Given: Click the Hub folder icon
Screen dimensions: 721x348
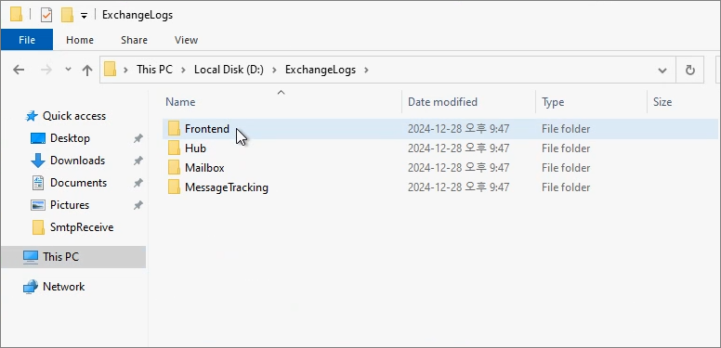Looking at the screenshot, I should pos(174,148).
